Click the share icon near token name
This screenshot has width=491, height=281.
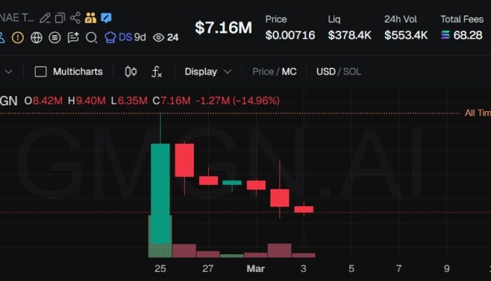click(x=75, y=18)
